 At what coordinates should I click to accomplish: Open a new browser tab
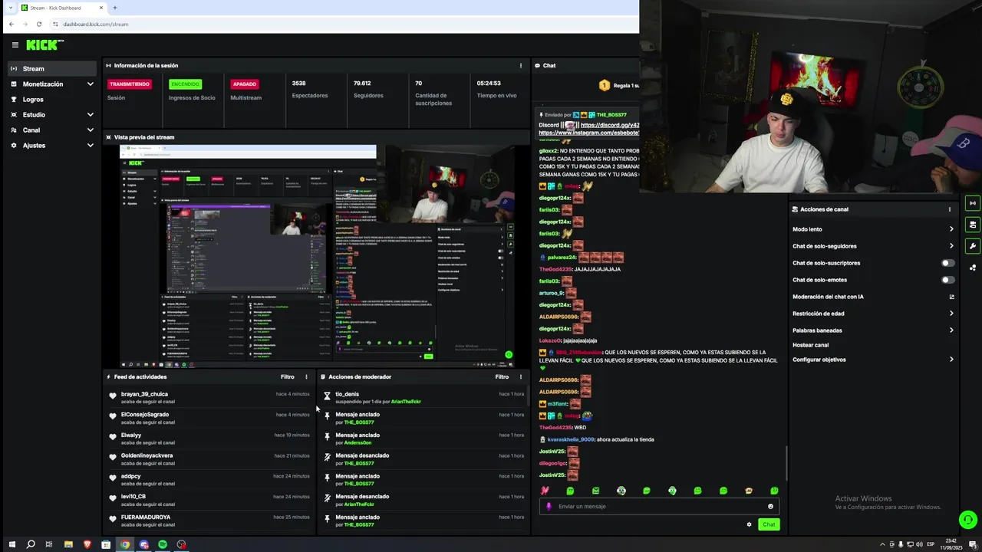[115, 8]
